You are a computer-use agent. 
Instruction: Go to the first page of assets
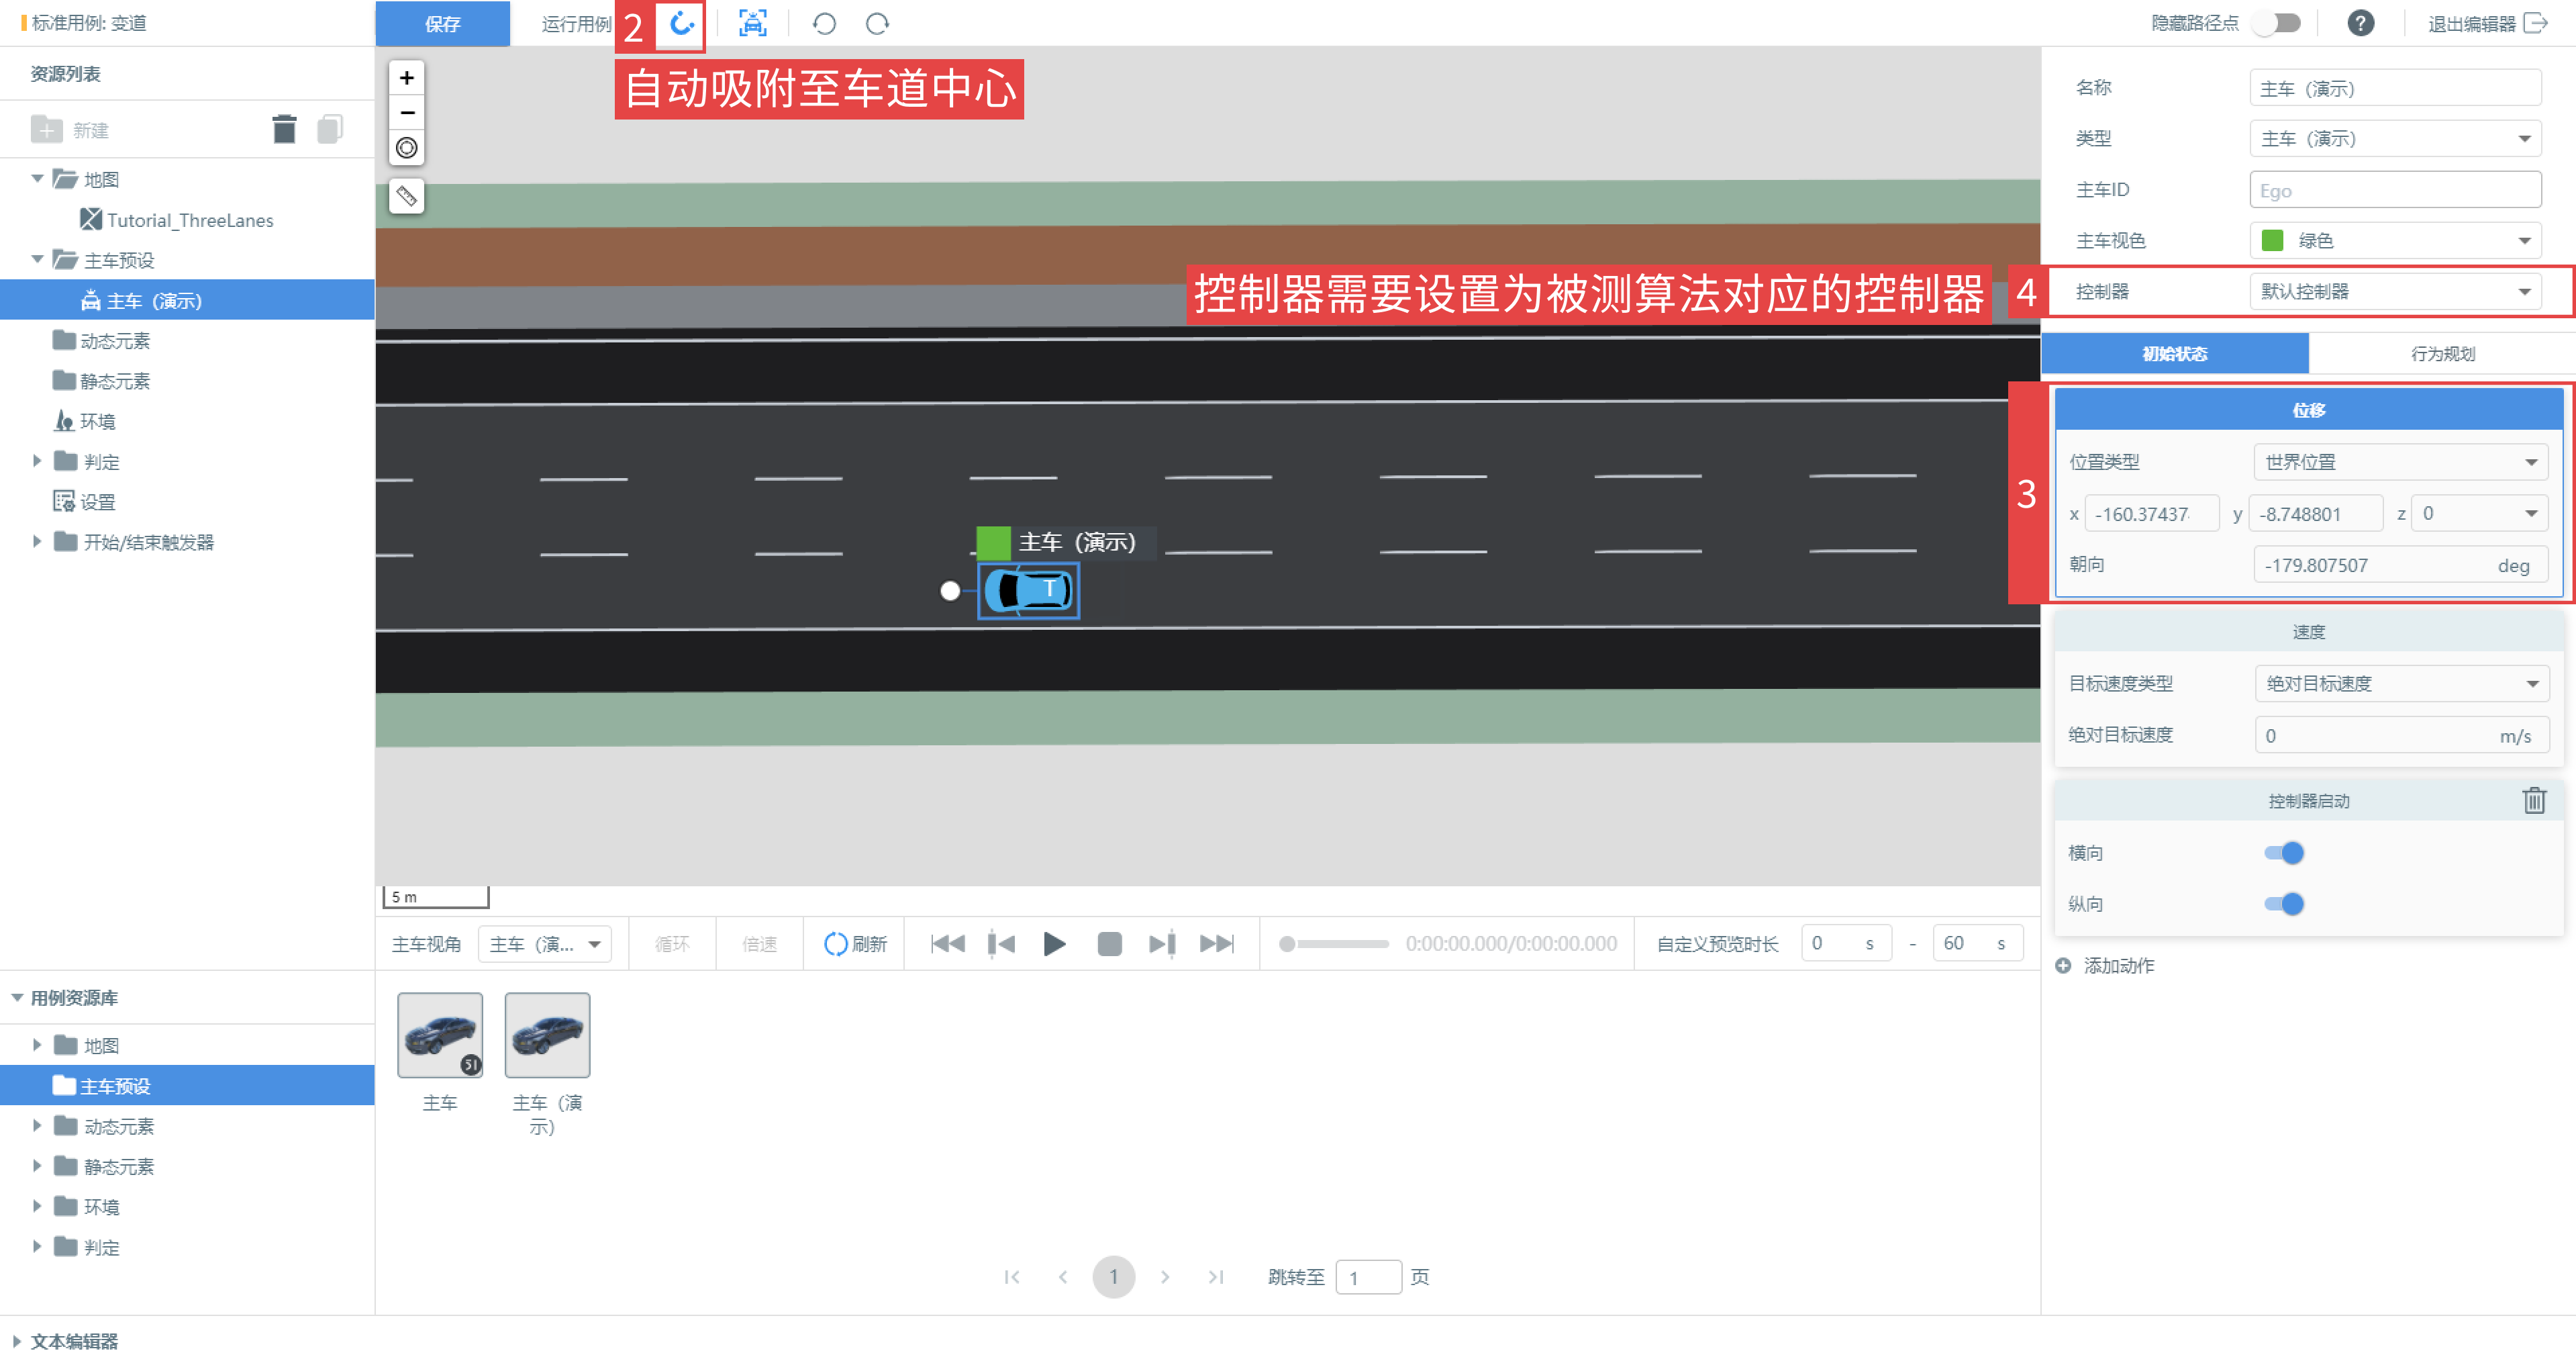tap(1012, 1277)
